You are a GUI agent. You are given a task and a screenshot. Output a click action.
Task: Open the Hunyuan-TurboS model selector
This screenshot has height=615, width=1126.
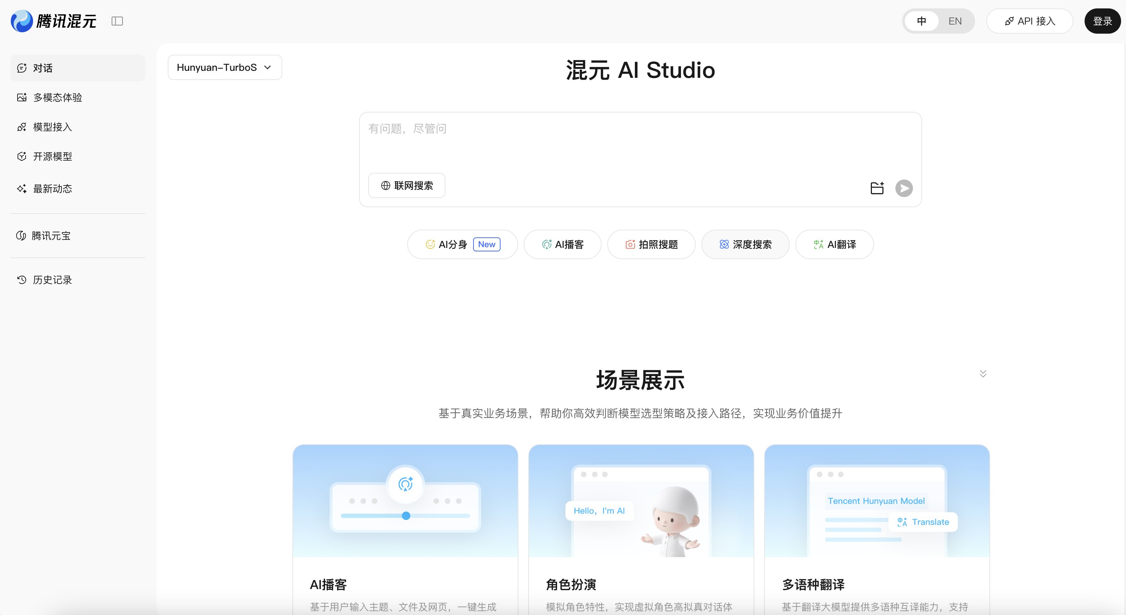224,67
